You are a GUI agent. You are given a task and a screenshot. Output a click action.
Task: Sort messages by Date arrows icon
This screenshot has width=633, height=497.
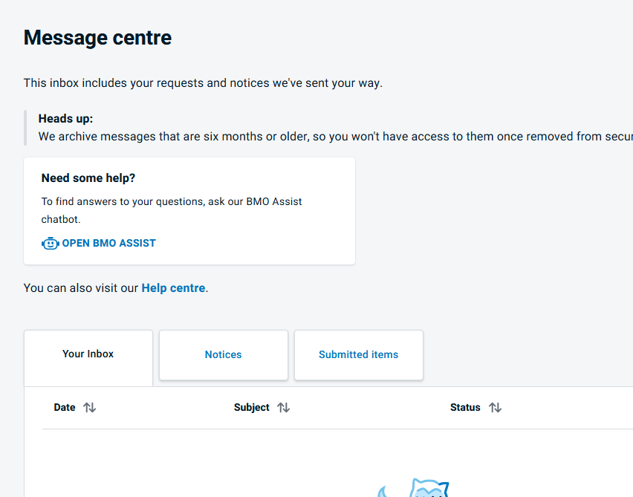coord(90,407)
